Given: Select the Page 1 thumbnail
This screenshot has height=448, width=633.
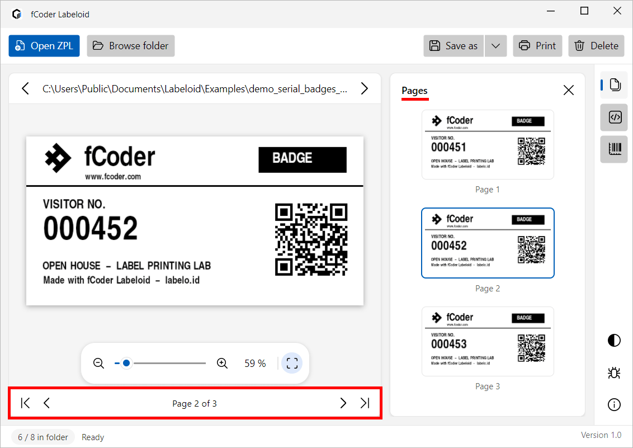Looking at the screenshot, I should tap(488, 144).
